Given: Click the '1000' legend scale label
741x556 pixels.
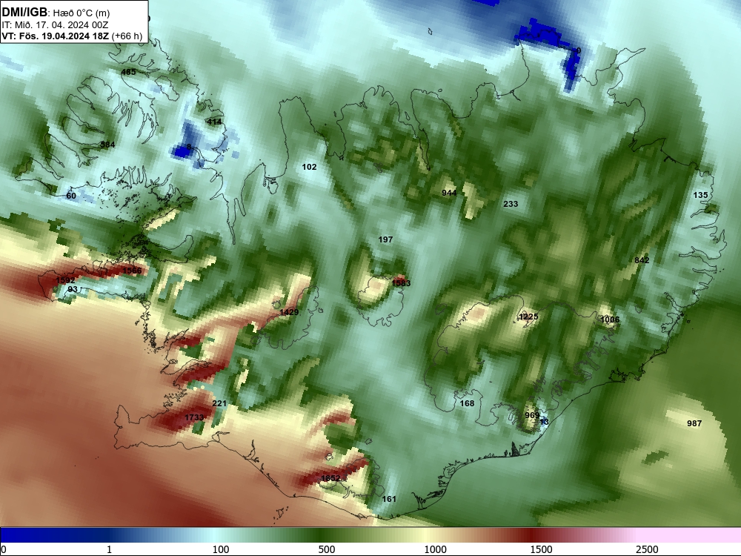Looking at the screenshot, I should (435, 549).
